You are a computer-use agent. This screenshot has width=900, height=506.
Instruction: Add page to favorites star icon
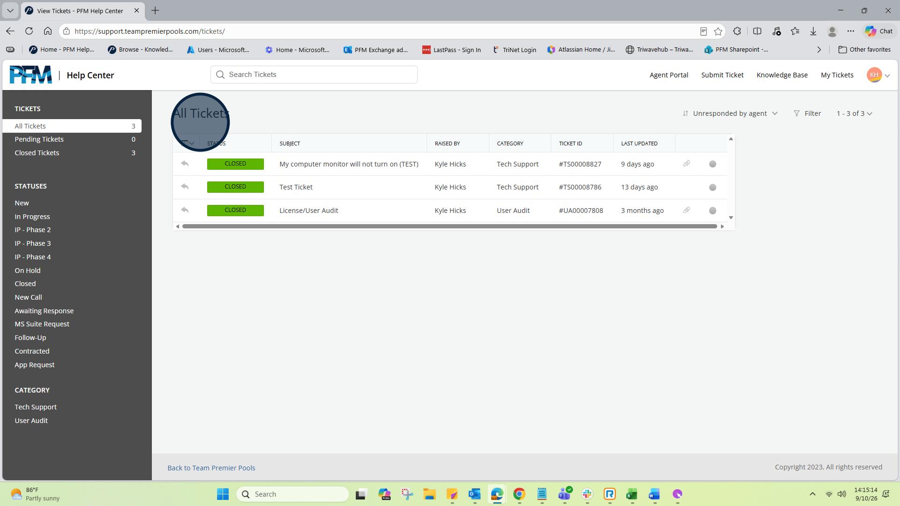(718, 31)
